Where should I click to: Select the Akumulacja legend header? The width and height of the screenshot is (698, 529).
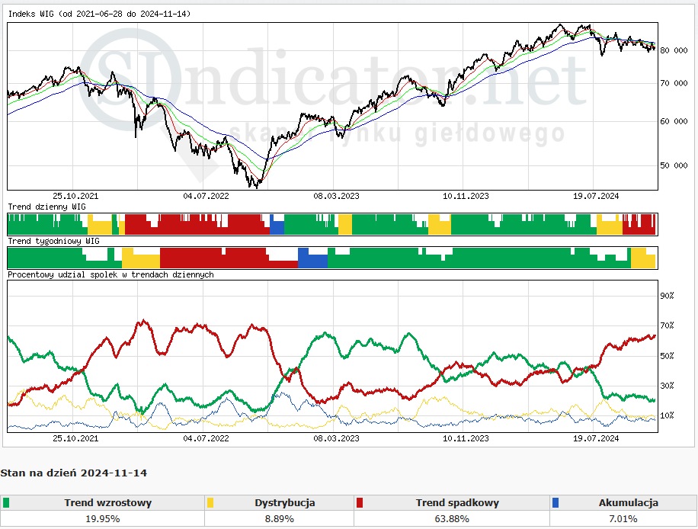628,503
